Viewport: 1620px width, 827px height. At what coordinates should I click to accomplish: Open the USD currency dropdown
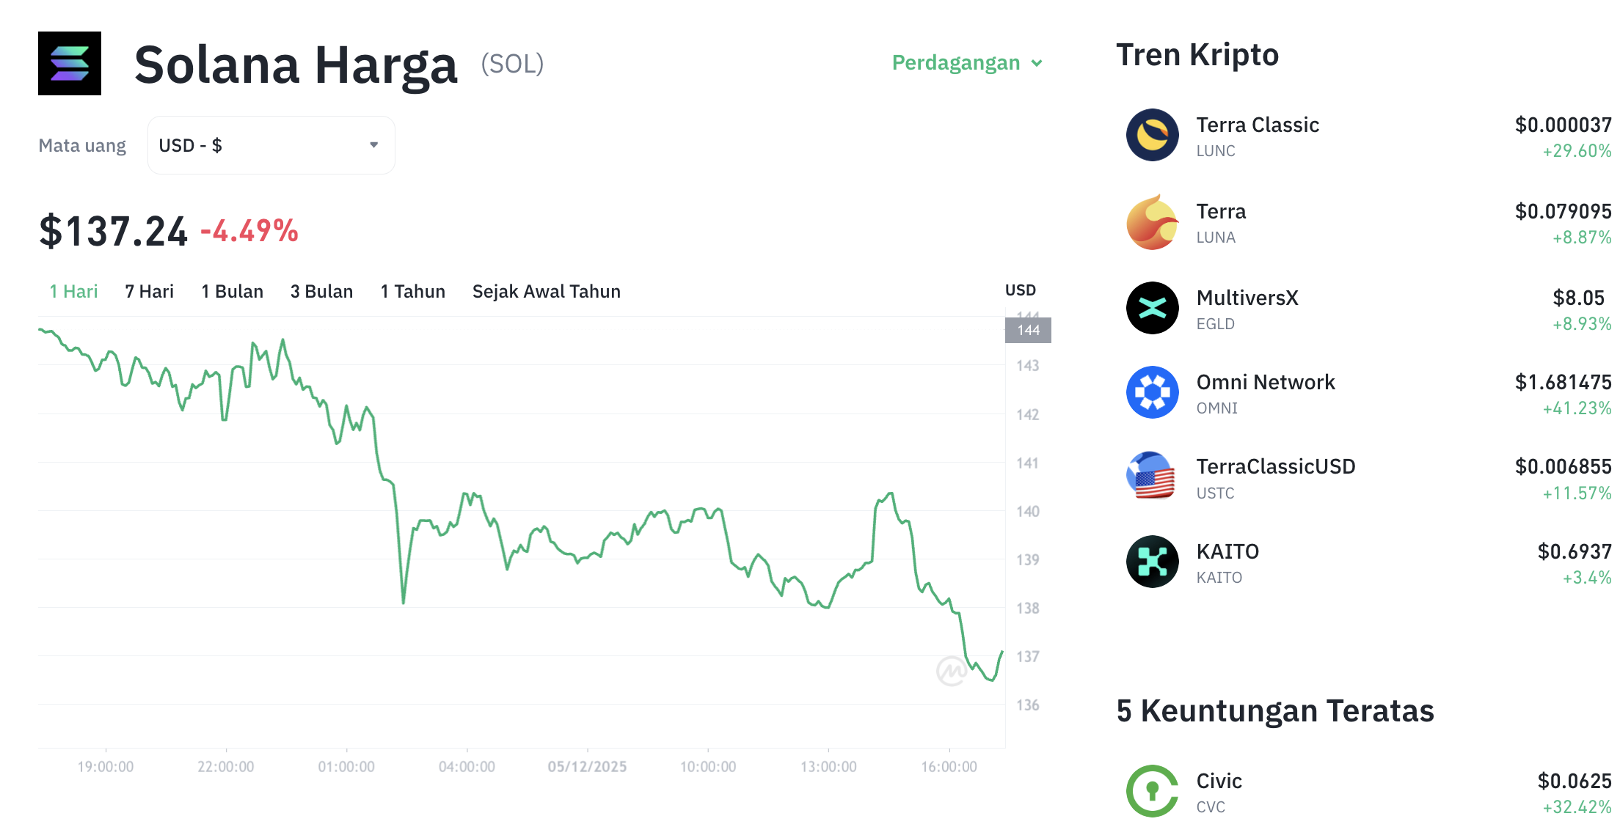point(271,144)
